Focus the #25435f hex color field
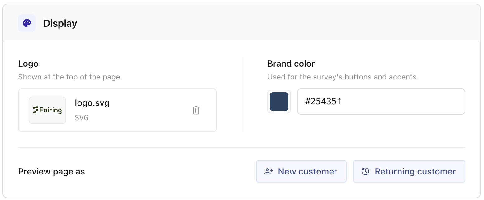This screenshot has height=200, width=484. click(381, 102)
